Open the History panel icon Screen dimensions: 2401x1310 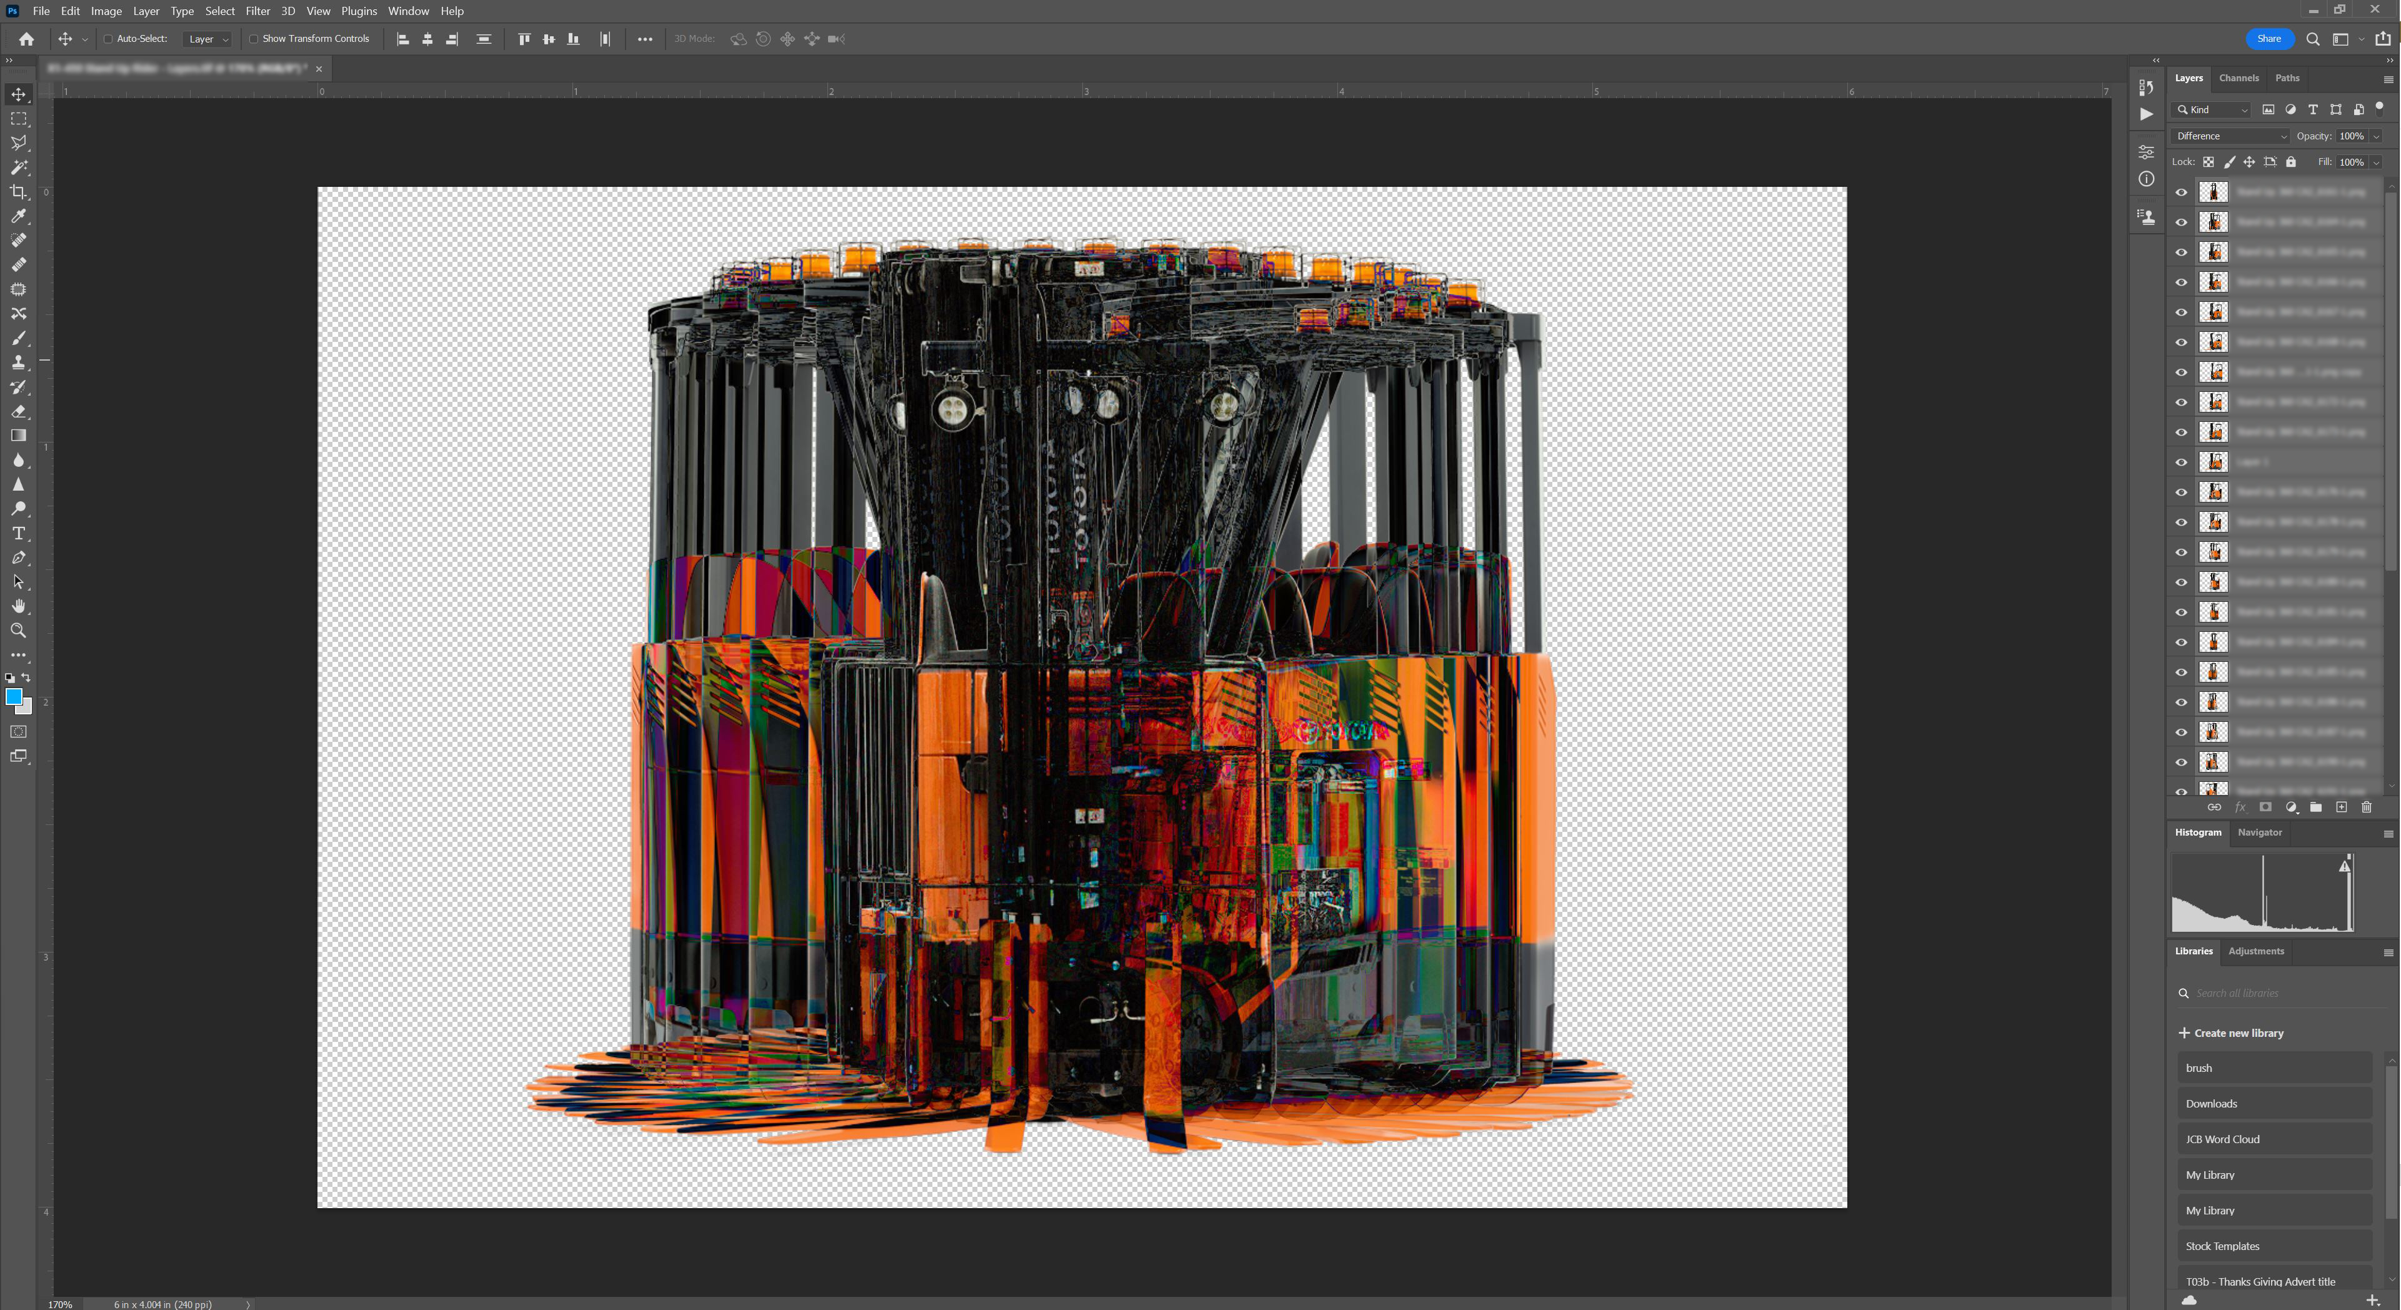point(2147,87)
